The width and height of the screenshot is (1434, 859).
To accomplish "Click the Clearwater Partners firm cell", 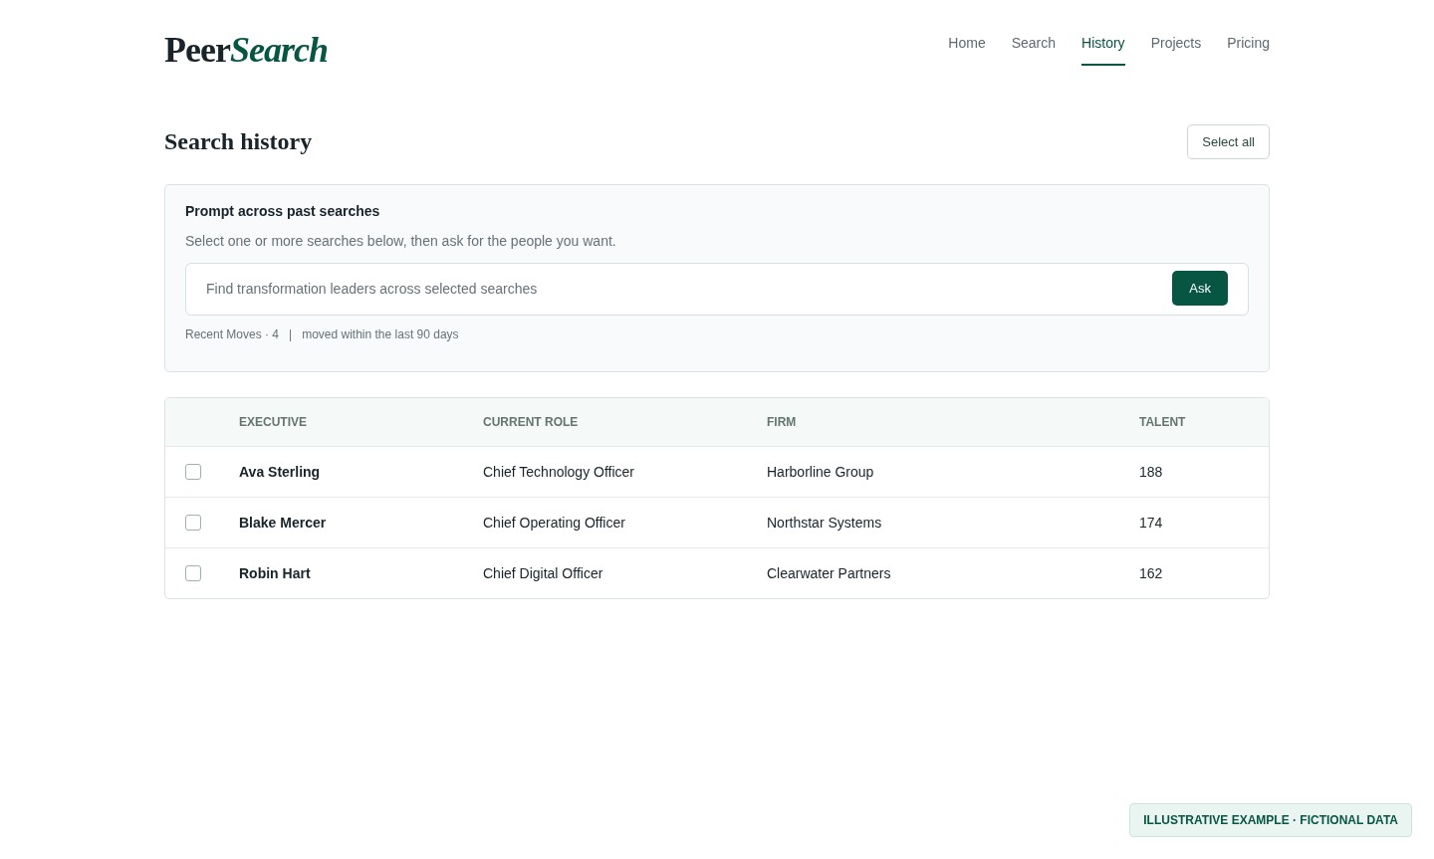I will 829,573.
